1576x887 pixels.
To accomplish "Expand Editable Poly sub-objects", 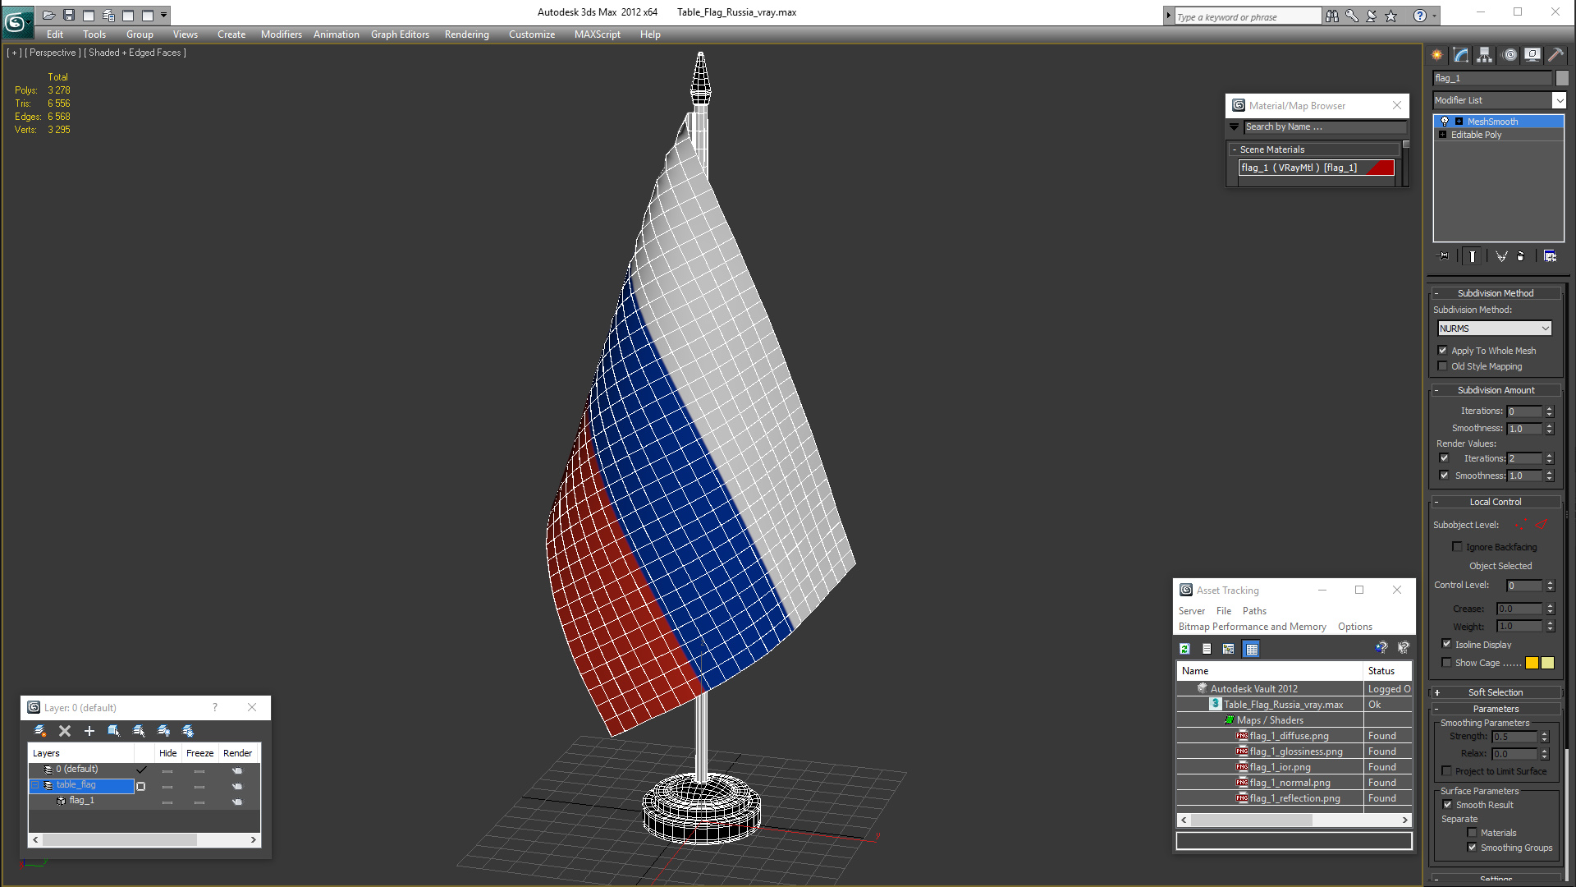I will pos(1442,135).
